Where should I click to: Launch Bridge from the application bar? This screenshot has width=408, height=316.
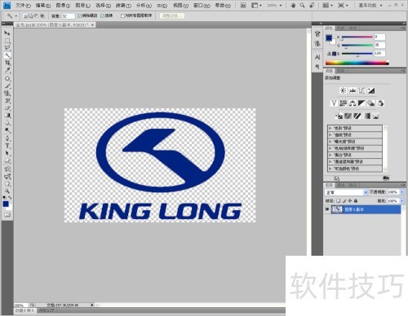243,5
